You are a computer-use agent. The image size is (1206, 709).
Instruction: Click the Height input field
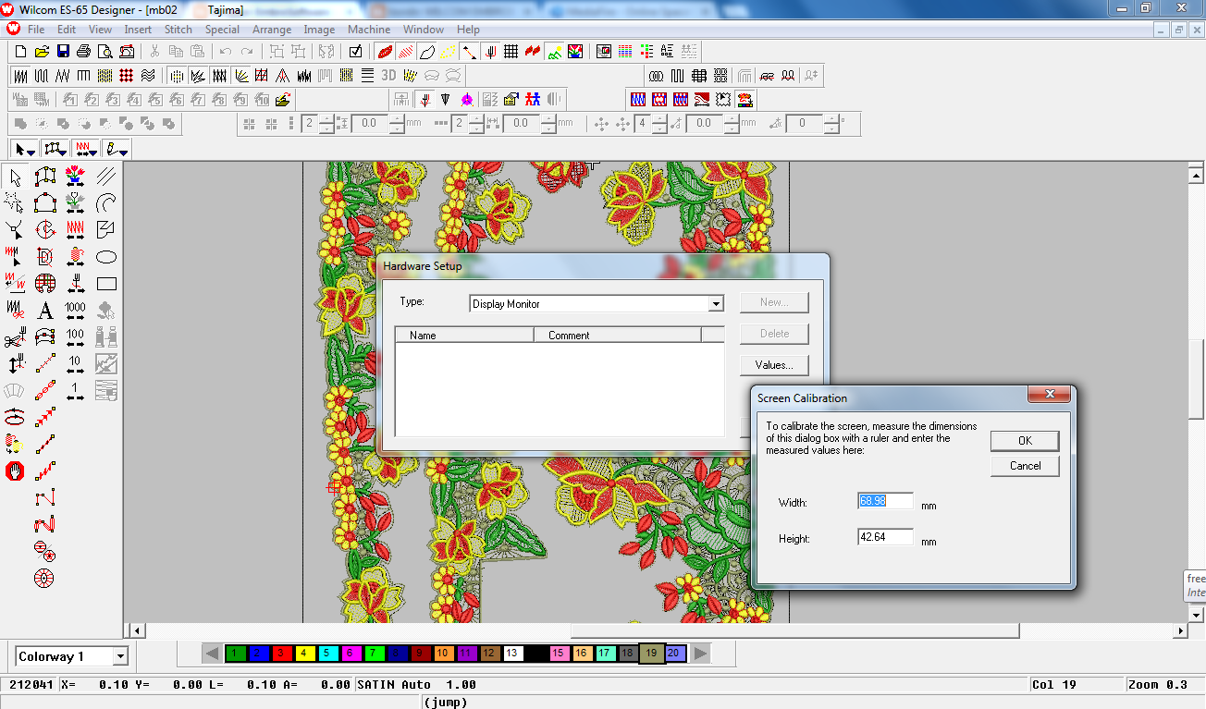885,537
